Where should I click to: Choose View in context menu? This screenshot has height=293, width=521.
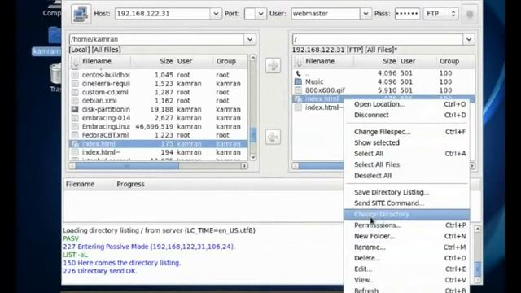coord(407,280)
